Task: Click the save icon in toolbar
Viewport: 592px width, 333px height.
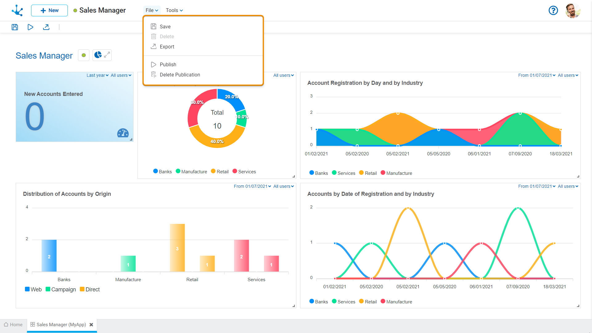Action: pos(15,27)
